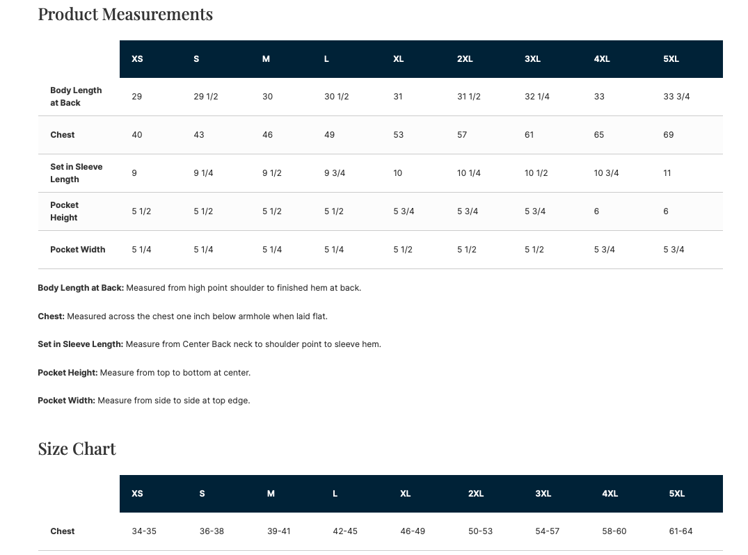Click the Body Length at Back row label
This screenshot has height=555, width=748.
tap(76, 97)
